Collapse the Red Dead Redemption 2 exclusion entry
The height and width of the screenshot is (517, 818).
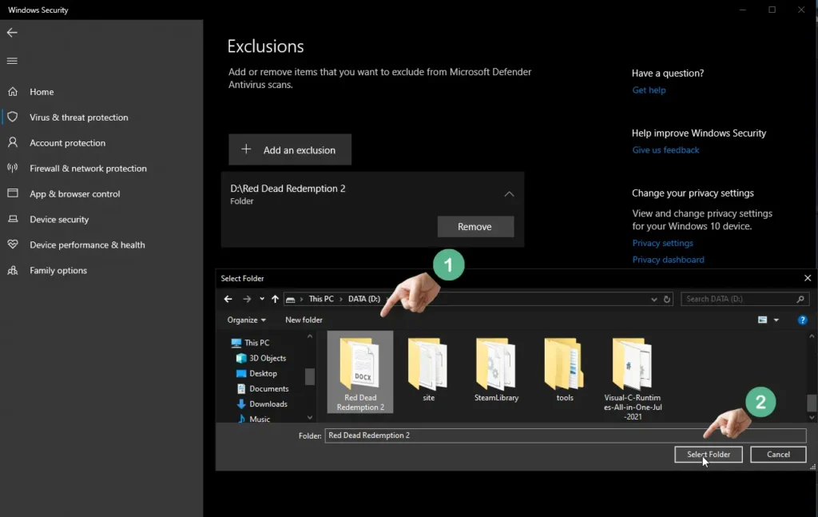click(509, 194)
